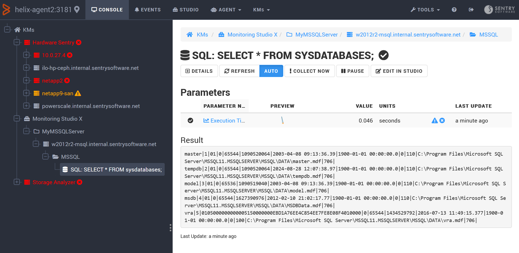Viewport: 519px width, 253px height.
Task: Click the help question mark icon
Action: click(x=454, y=10)
